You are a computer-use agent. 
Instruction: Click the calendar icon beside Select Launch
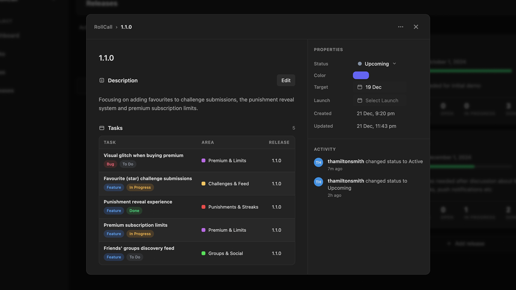pyautogui.click(x=360, y=100)
